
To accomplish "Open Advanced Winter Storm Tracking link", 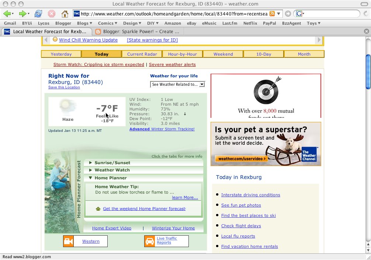I will (162, 129).
